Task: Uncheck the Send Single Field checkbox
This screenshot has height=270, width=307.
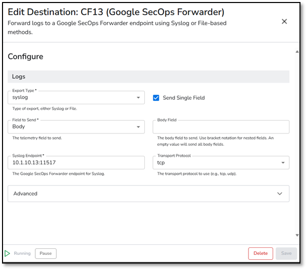Action: click(x=156, y=98)
